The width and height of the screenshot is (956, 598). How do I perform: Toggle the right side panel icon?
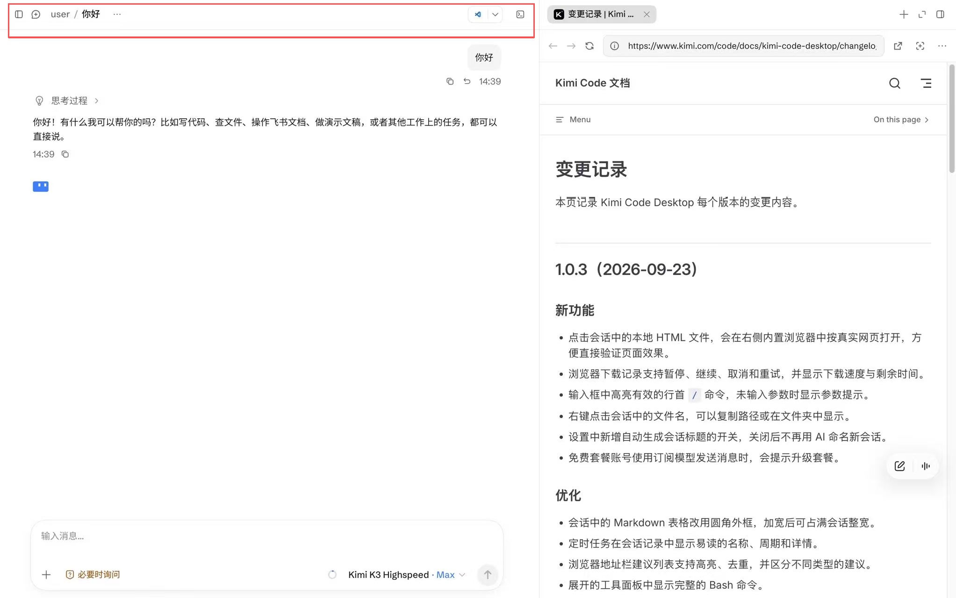click(x=941, y=14)
